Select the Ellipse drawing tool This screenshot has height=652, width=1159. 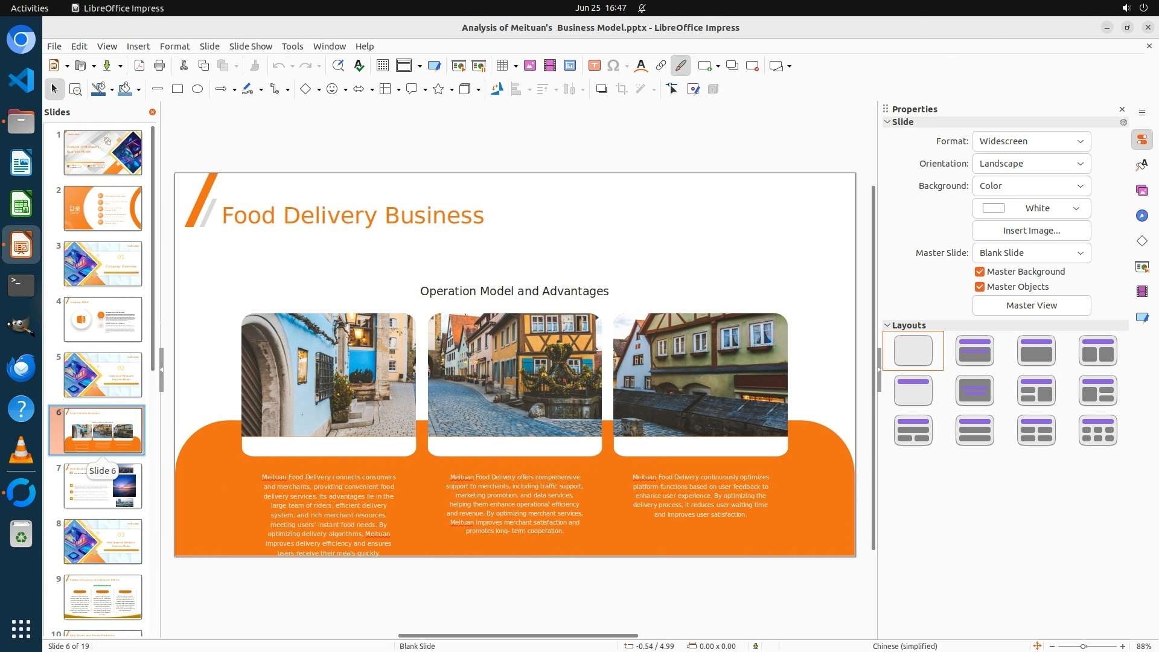tap(197, 89)
